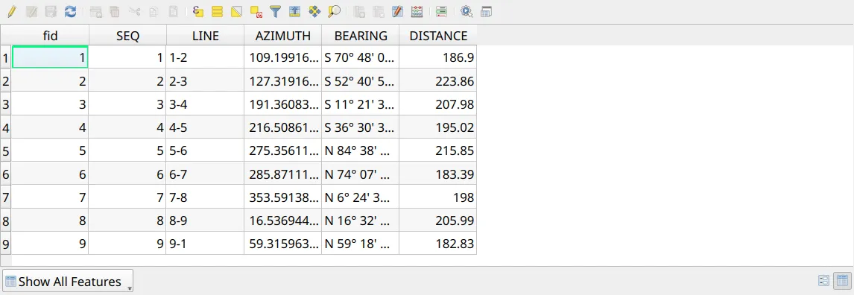This screenshot has width=854, height=295.
Task: Select row 1 by its row header
Action: click(x=6, y=57)
